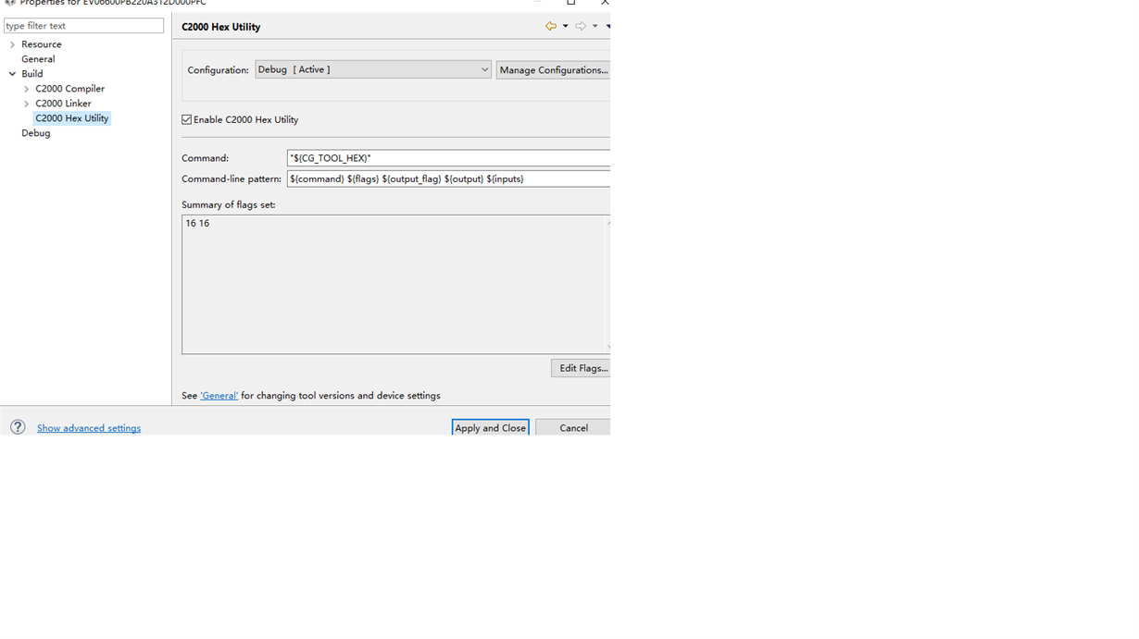Click the Command input field
This screenshot has width=1139, height=639.
tap(448, 158)
